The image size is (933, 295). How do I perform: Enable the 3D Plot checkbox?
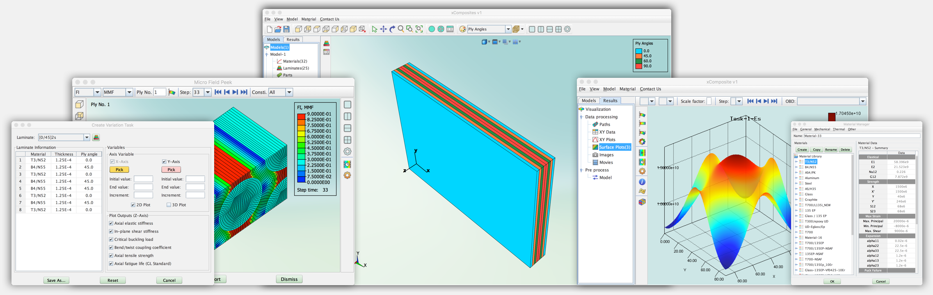click(x=169, y=205)
